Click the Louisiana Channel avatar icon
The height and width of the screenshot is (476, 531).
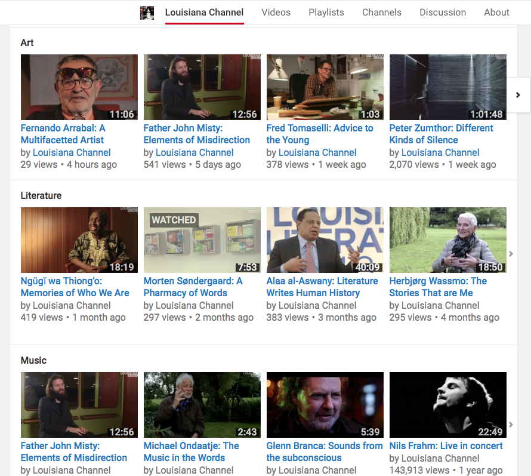tap(147, 13)
